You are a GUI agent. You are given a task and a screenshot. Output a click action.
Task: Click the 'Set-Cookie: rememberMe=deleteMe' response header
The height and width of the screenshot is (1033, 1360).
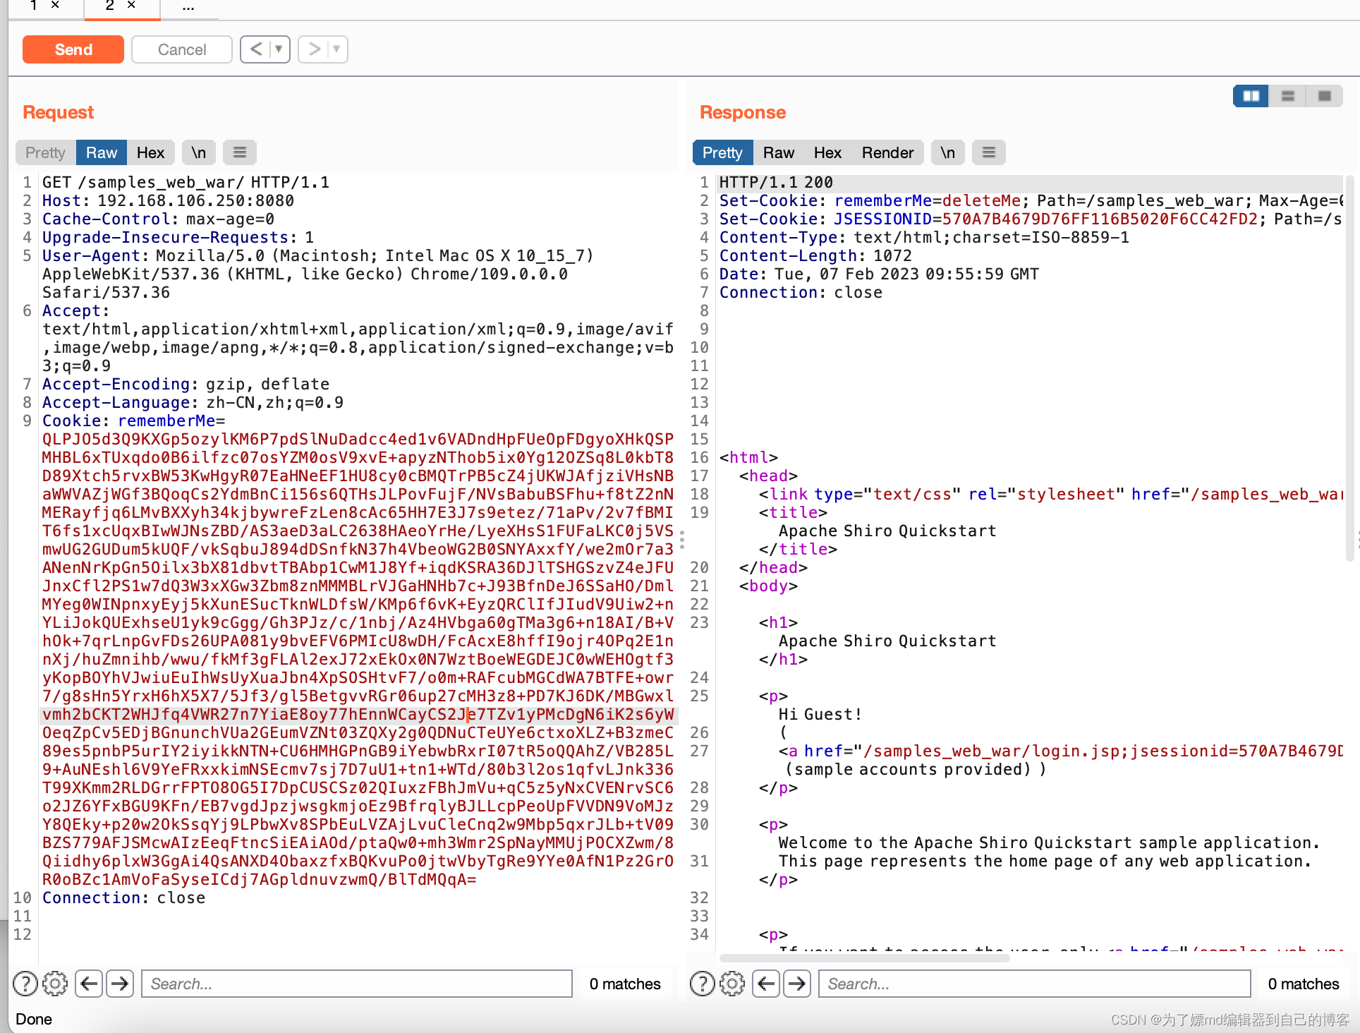pos(1031,200)
